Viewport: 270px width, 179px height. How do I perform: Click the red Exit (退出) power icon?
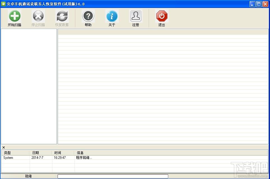pos(162,16)
